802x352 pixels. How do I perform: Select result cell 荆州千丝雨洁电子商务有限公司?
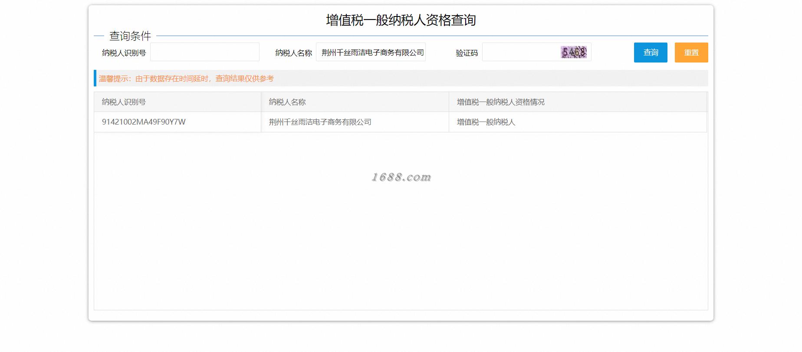tap(355, 122)
